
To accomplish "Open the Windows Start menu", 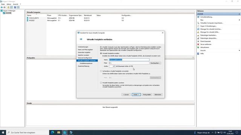I will pos(3,132).
